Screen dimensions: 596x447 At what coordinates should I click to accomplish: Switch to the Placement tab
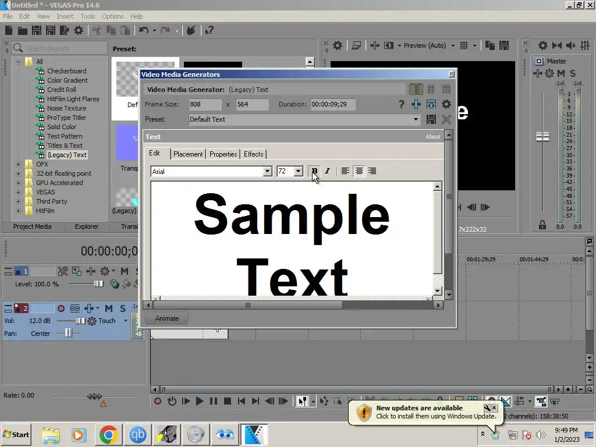(x=188, y=154)
